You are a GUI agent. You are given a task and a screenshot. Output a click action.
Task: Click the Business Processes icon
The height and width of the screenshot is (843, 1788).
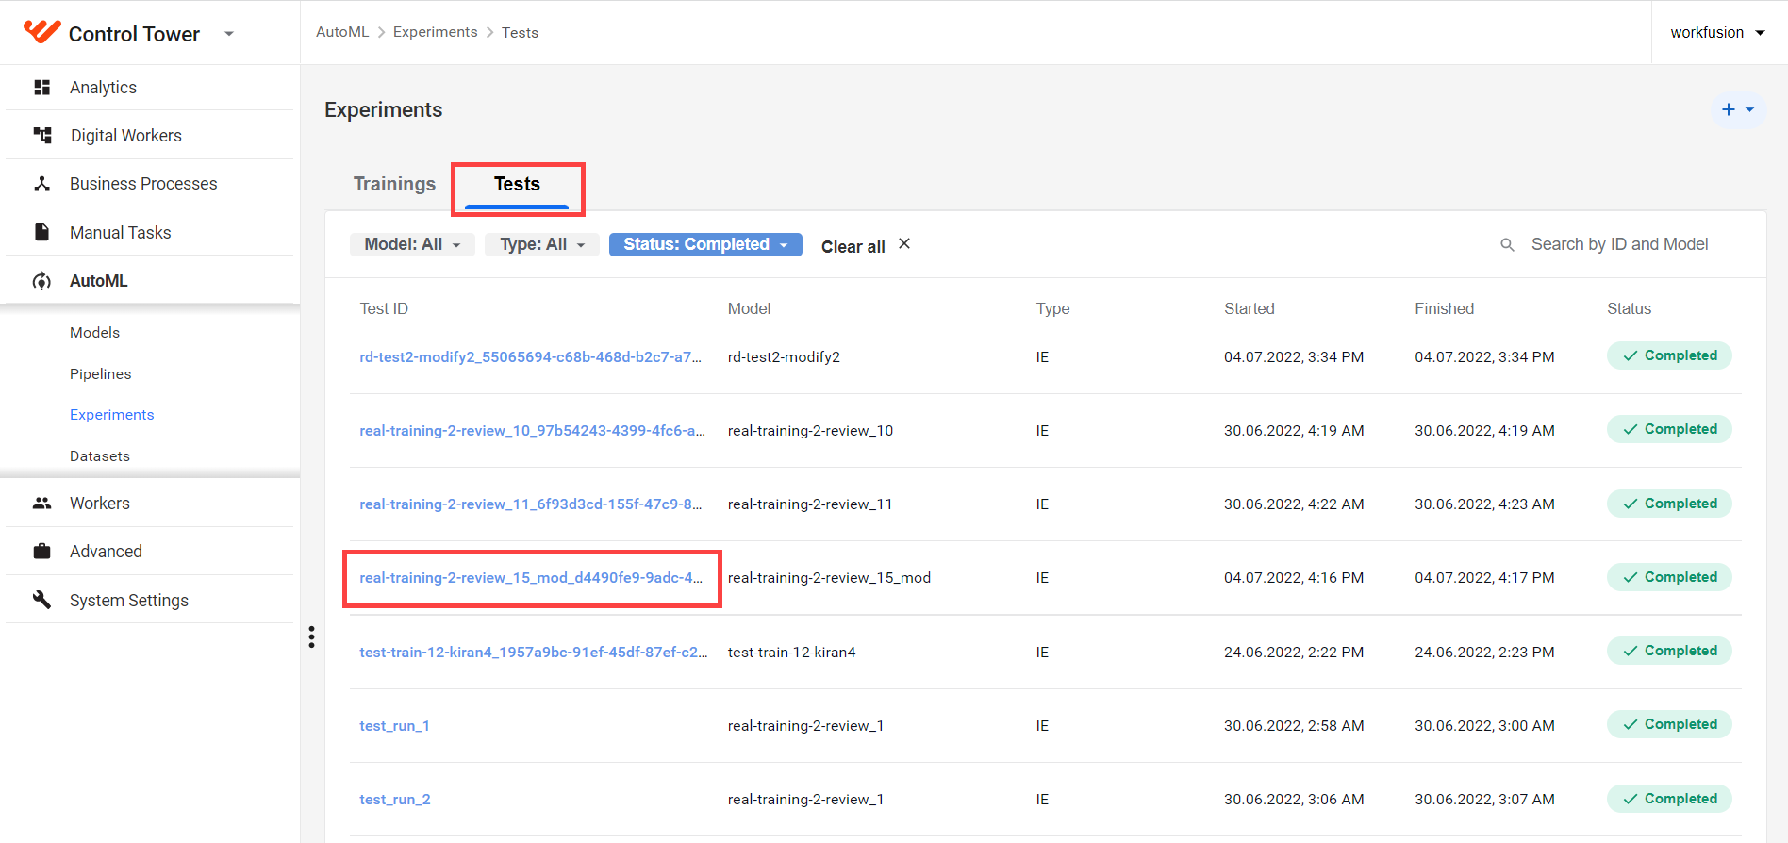[x=41, y=184]
